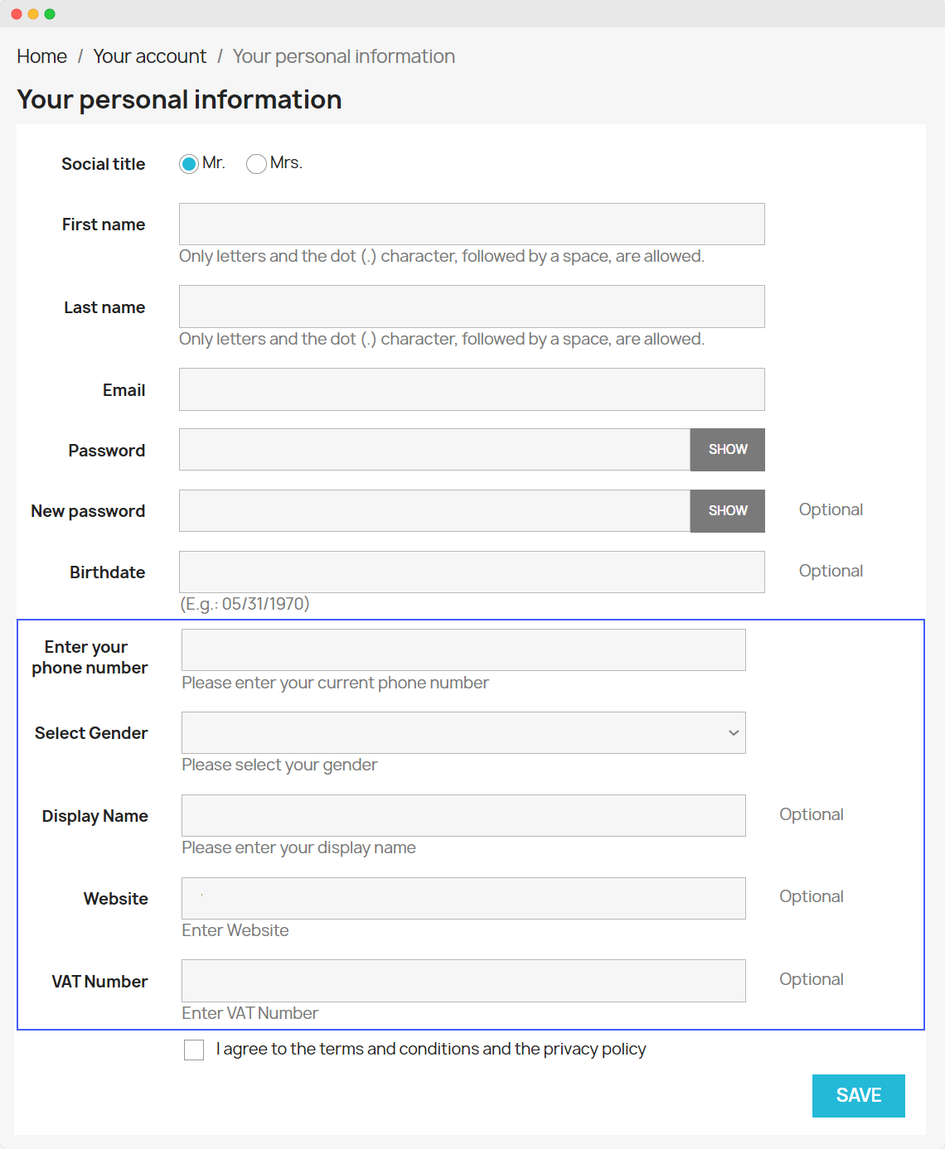Click the phone number input field
Image resolution: width=945 pixels, height=1149 pixels.
click(x=463, y=650)
